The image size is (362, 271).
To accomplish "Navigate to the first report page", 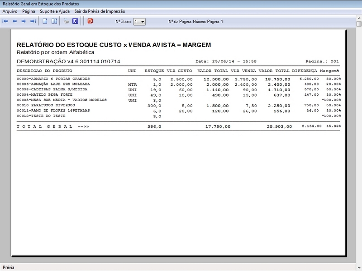I will [5, 20].
